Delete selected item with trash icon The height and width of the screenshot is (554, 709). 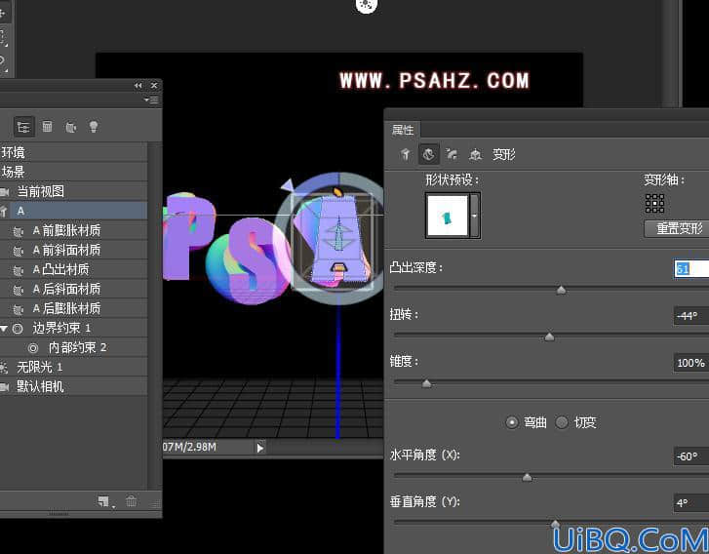(x=131, y=501)
